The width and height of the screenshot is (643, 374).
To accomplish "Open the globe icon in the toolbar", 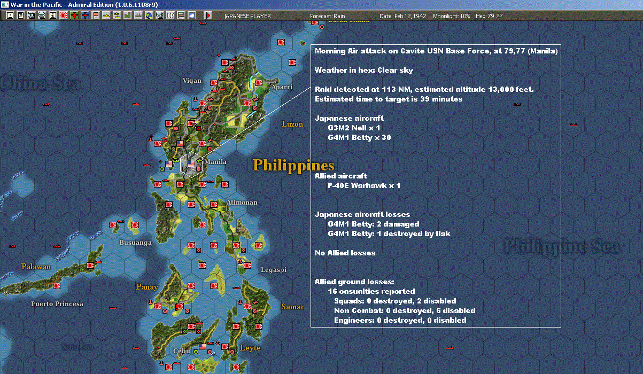I will click(149, 16).
